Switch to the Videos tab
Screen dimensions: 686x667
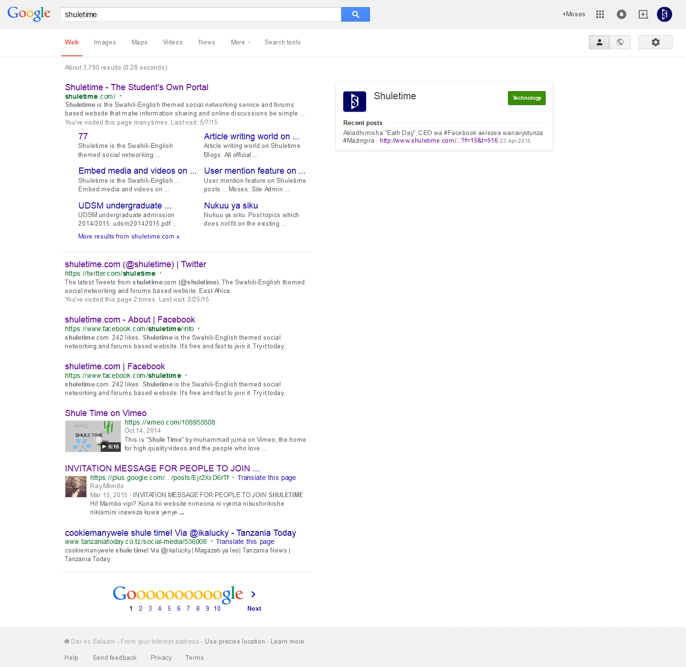[x=173, y=42]
